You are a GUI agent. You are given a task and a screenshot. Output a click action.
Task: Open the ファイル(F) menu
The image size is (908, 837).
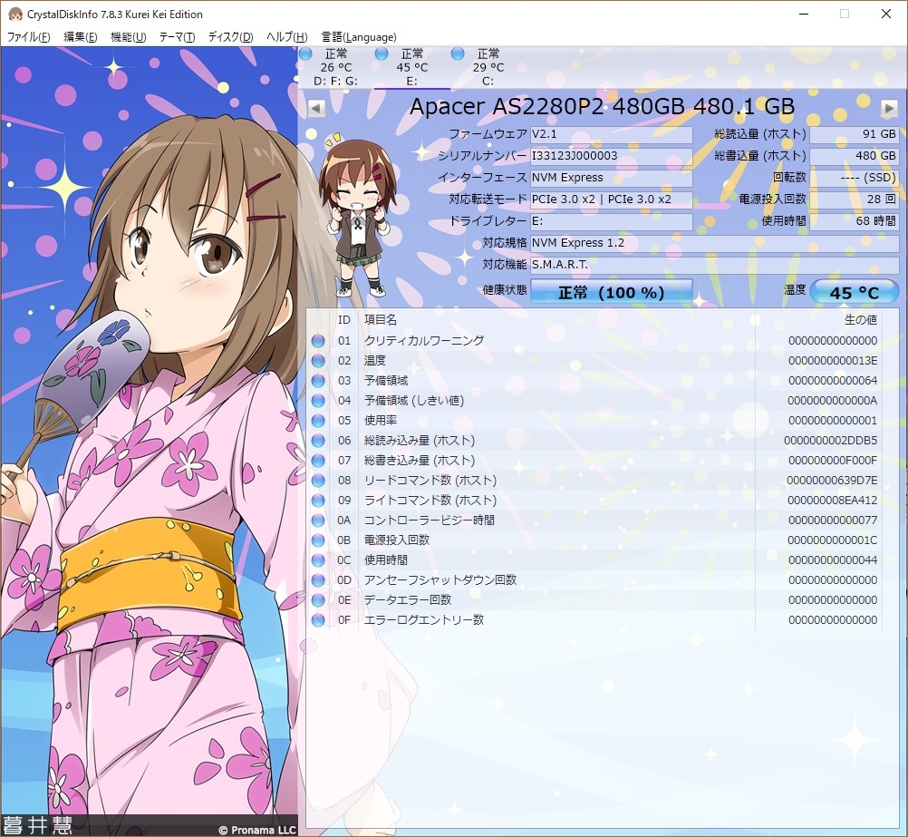tap(28, 37)
